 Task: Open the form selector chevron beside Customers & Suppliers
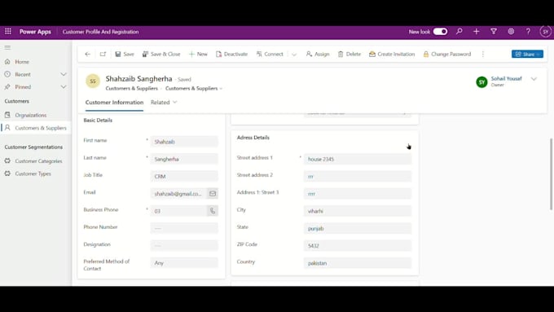221,88
